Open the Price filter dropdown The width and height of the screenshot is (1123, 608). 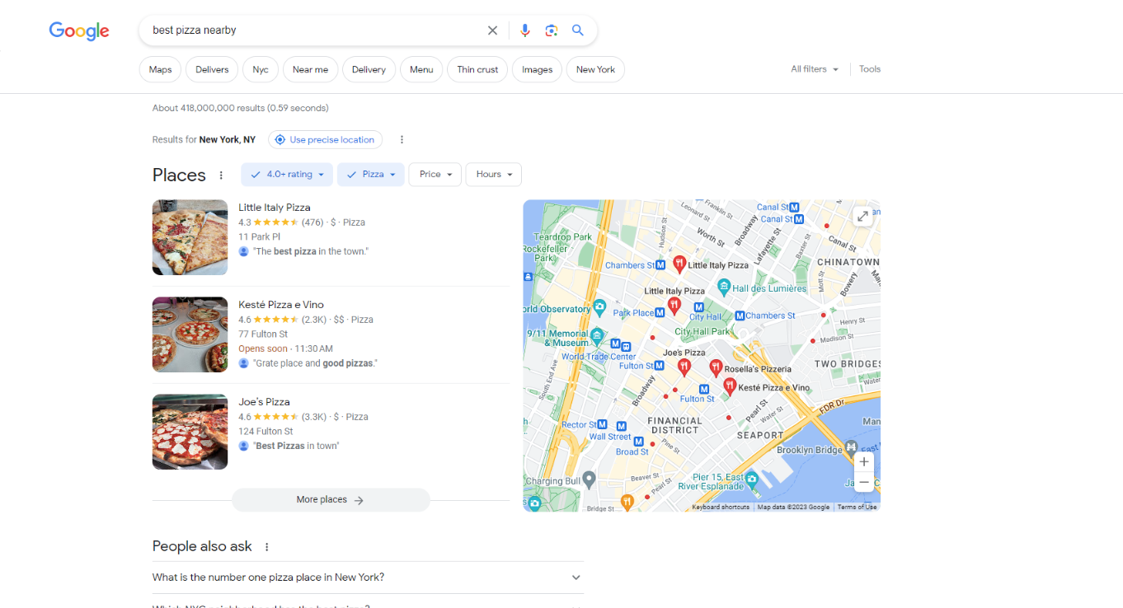435,175
